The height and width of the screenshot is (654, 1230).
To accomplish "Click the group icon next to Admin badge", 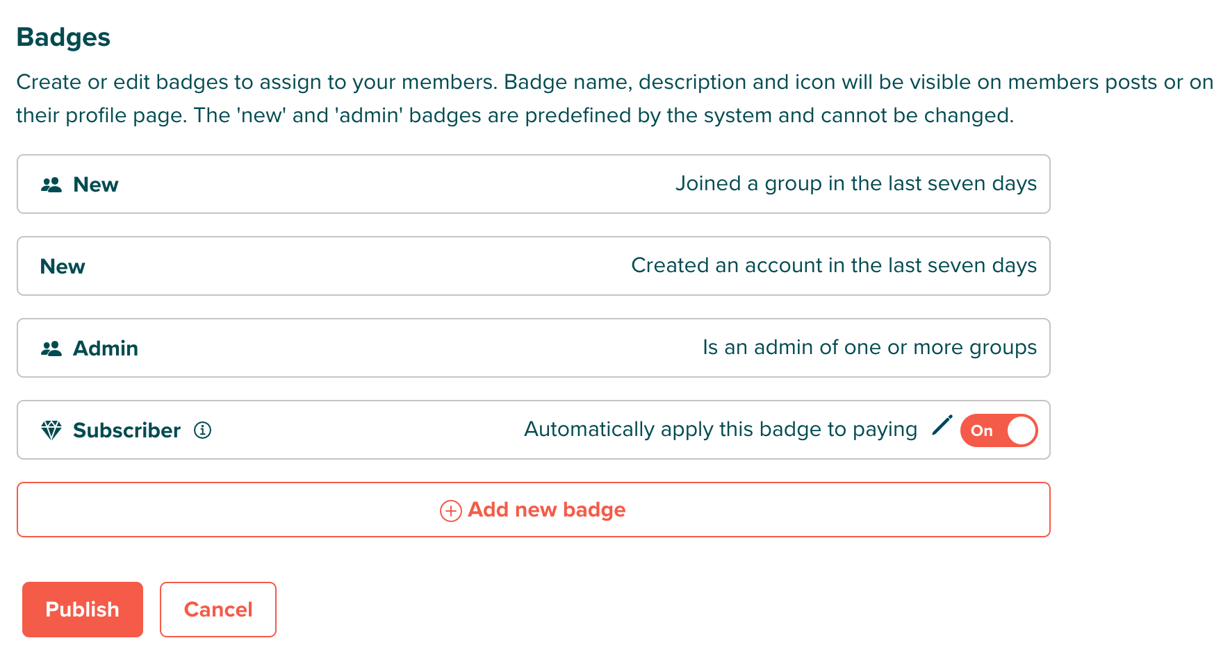I will [x=51, y=349].
